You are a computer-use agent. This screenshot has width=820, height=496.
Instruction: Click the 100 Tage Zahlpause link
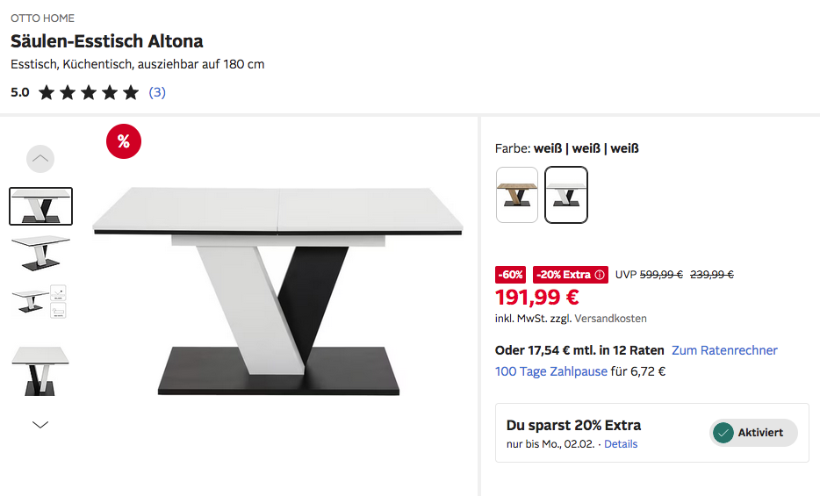[551, 371]
